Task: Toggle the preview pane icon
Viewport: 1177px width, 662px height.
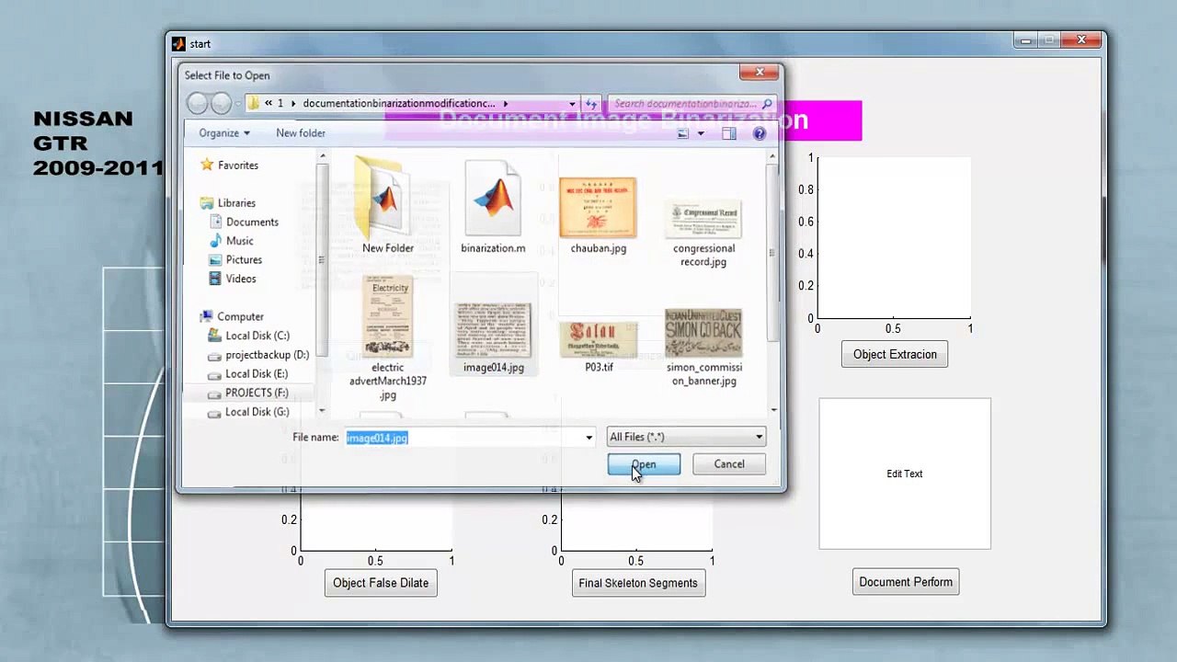Action: pyautogui.click(x=729, y=133)
